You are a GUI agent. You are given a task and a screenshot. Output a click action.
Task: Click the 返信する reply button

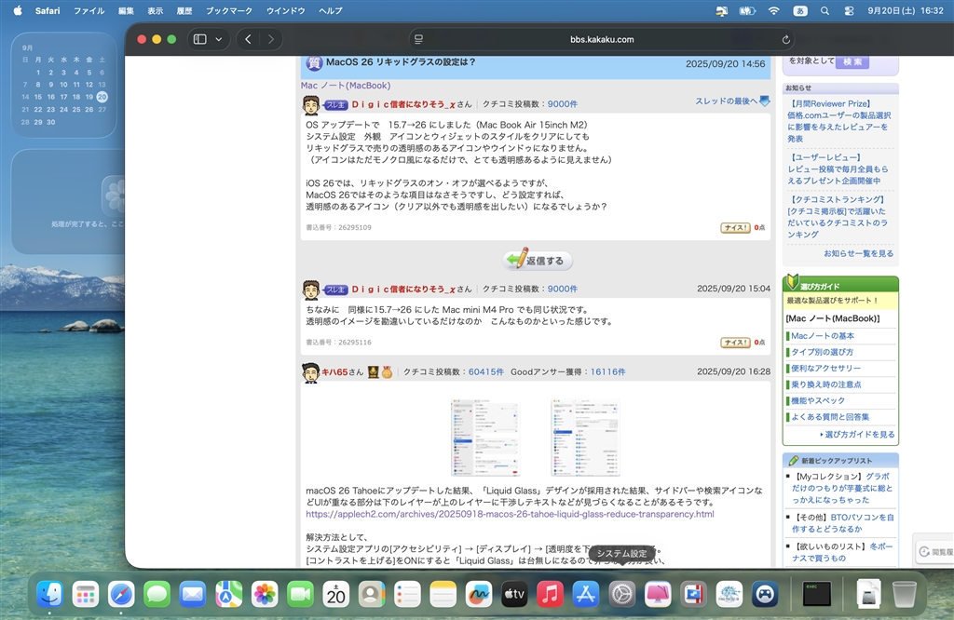tap(538, 261)
